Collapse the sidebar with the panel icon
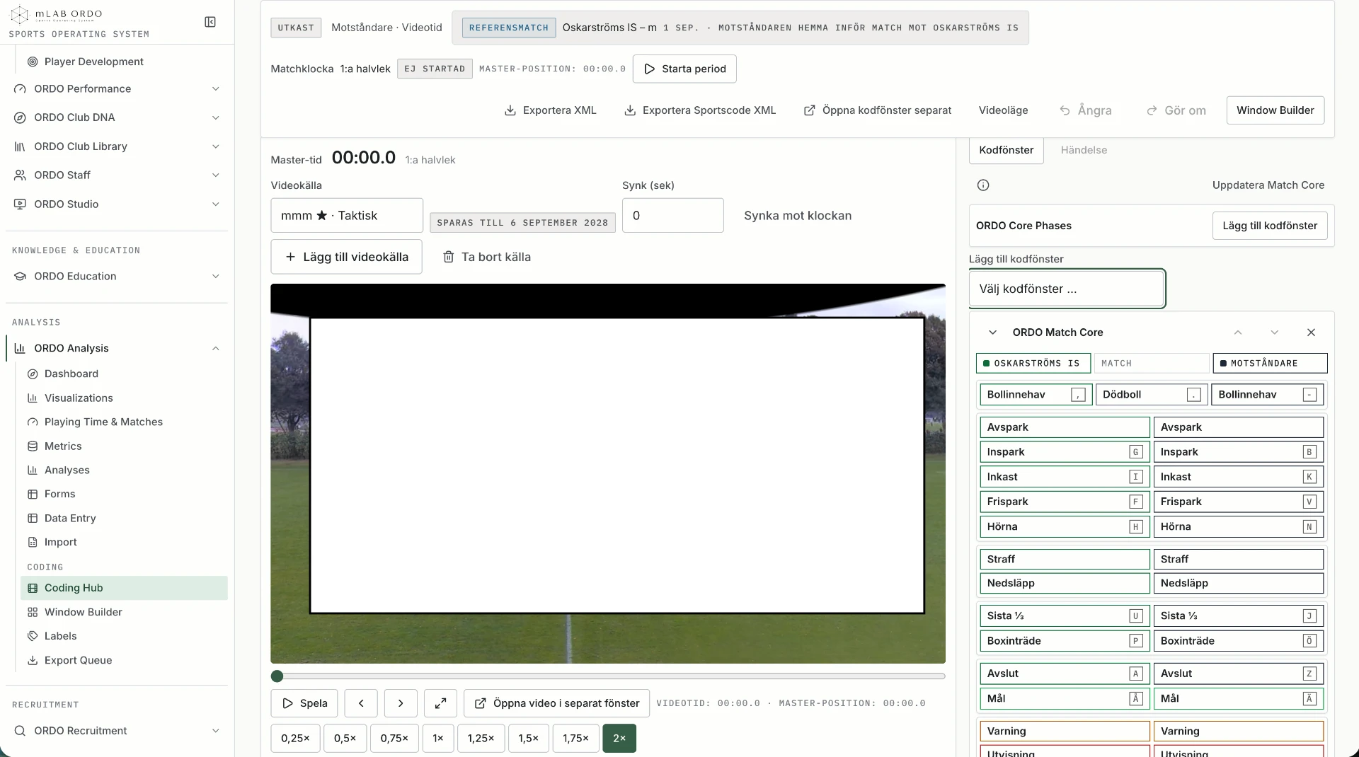Image resolution: width=1359 pixels, height=757 pixels. point(210,22)
